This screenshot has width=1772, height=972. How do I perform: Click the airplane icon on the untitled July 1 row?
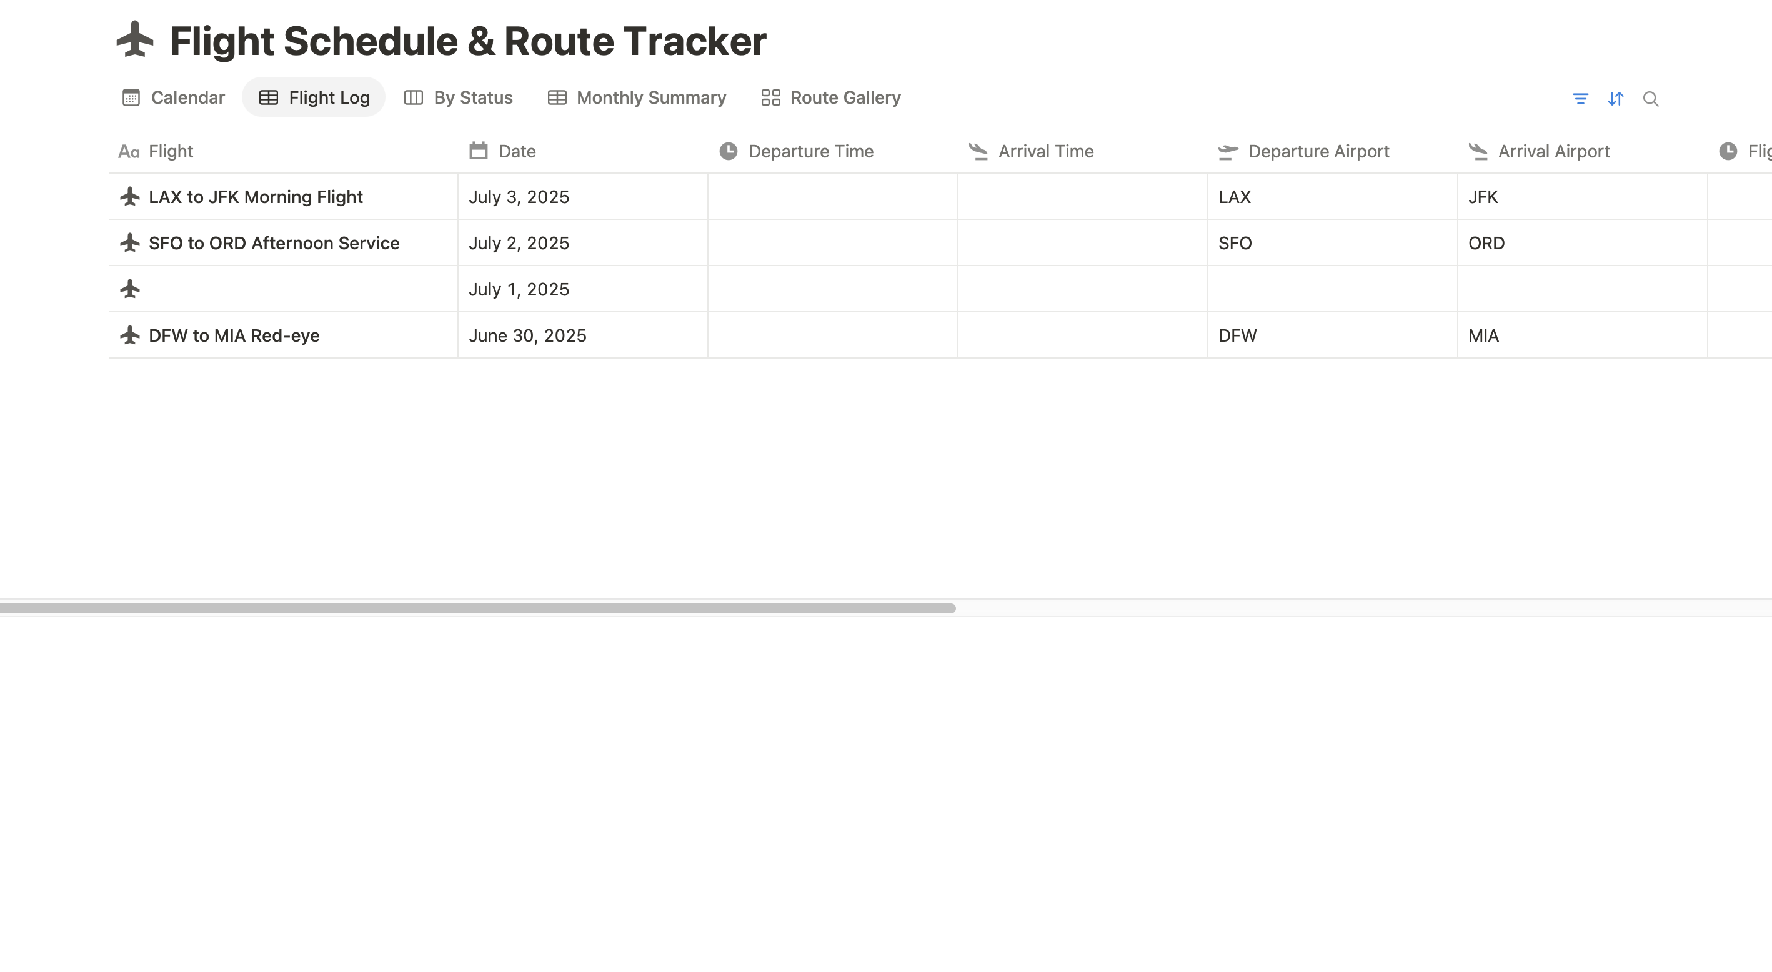coord(131,289)
